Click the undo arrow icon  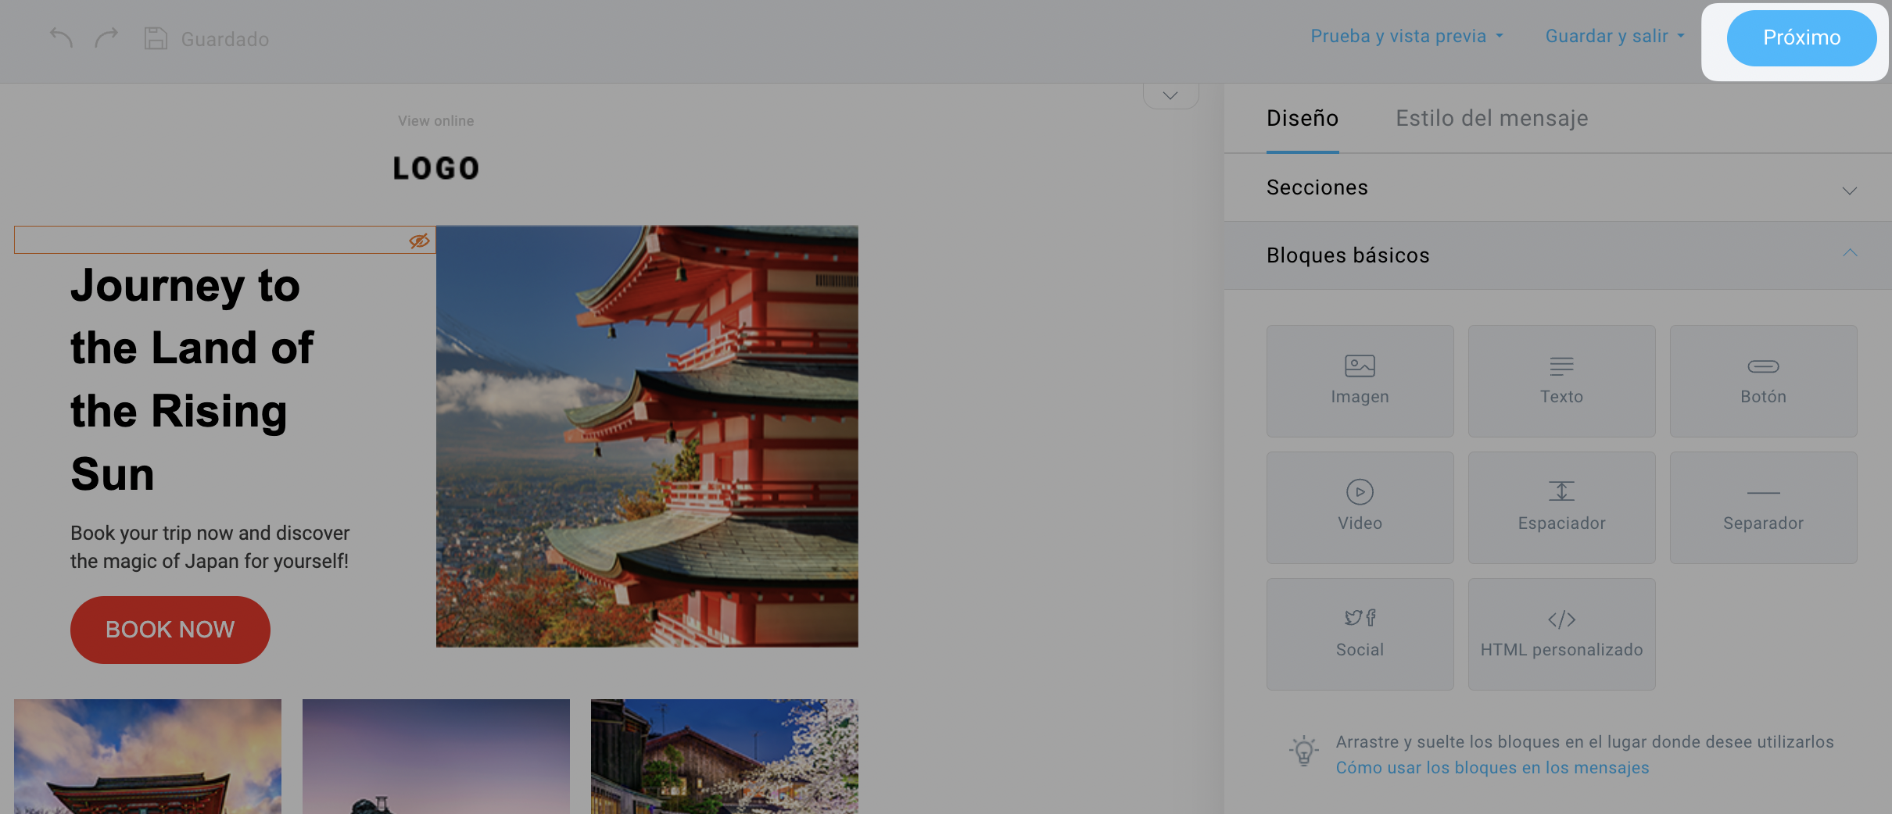pyautogui.click(x=61, y=37)
